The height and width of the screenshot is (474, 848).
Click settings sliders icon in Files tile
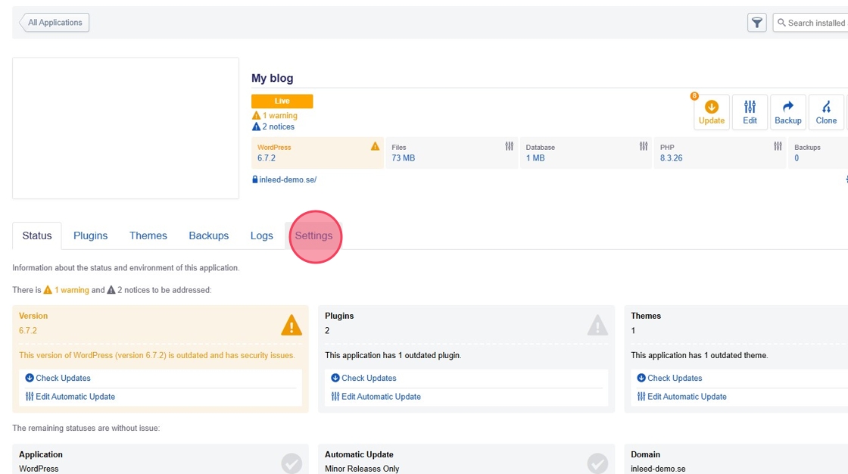click(x=510, y=146)
